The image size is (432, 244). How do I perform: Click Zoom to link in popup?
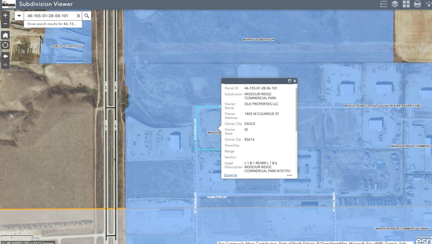230,175
